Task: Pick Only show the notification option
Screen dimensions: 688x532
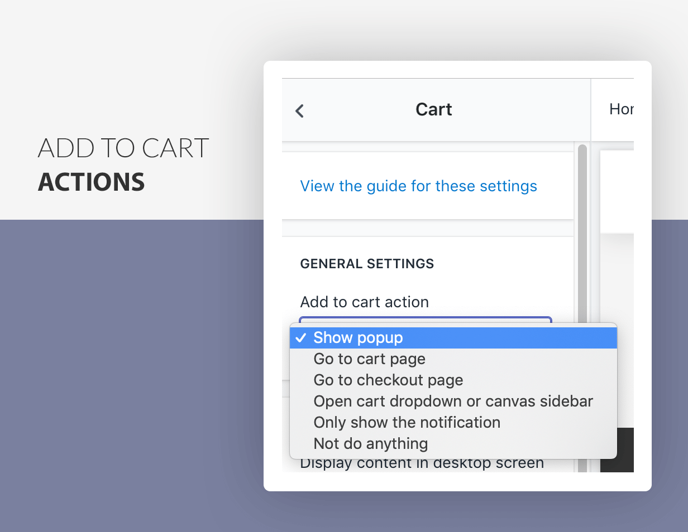Action: 453,423
